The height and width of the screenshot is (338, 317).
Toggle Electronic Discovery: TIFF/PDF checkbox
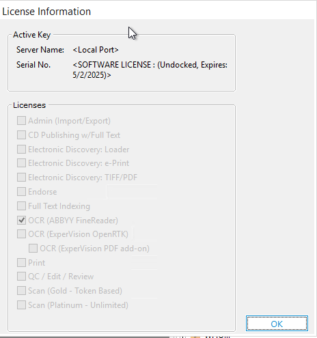pyautogui.click(x=21, y=178)
